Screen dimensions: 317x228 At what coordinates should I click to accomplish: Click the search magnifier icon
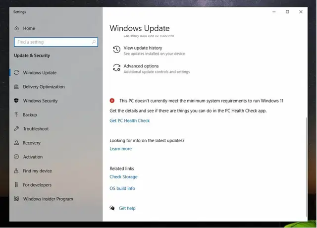tap(94, 42)
